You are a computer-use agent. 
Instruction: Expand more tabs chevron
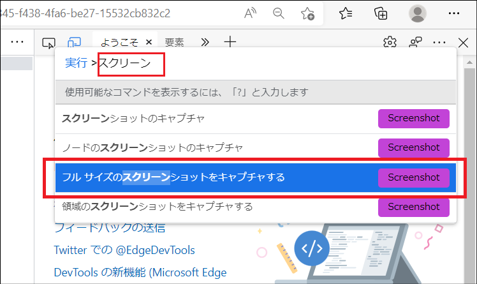[205, 42]
